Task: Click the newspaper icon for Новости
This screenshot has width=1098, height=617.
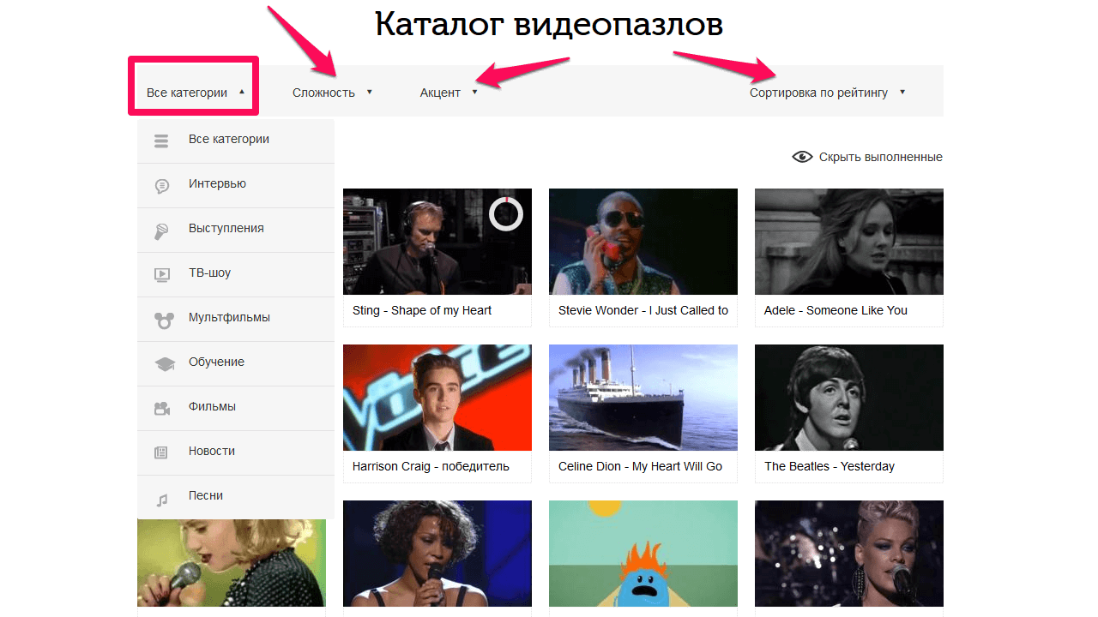Action: pyautogui.click(x=160, y=453)
